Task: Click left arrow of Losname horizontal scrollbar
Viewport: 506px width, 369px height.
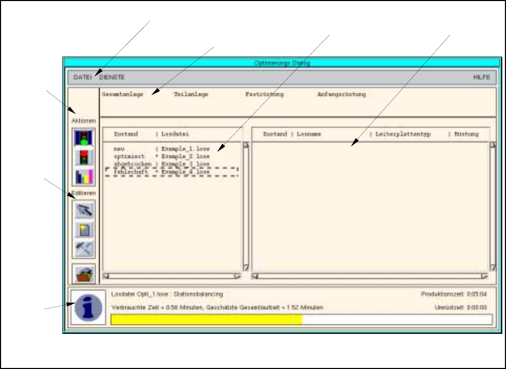Action: point(255,276)
